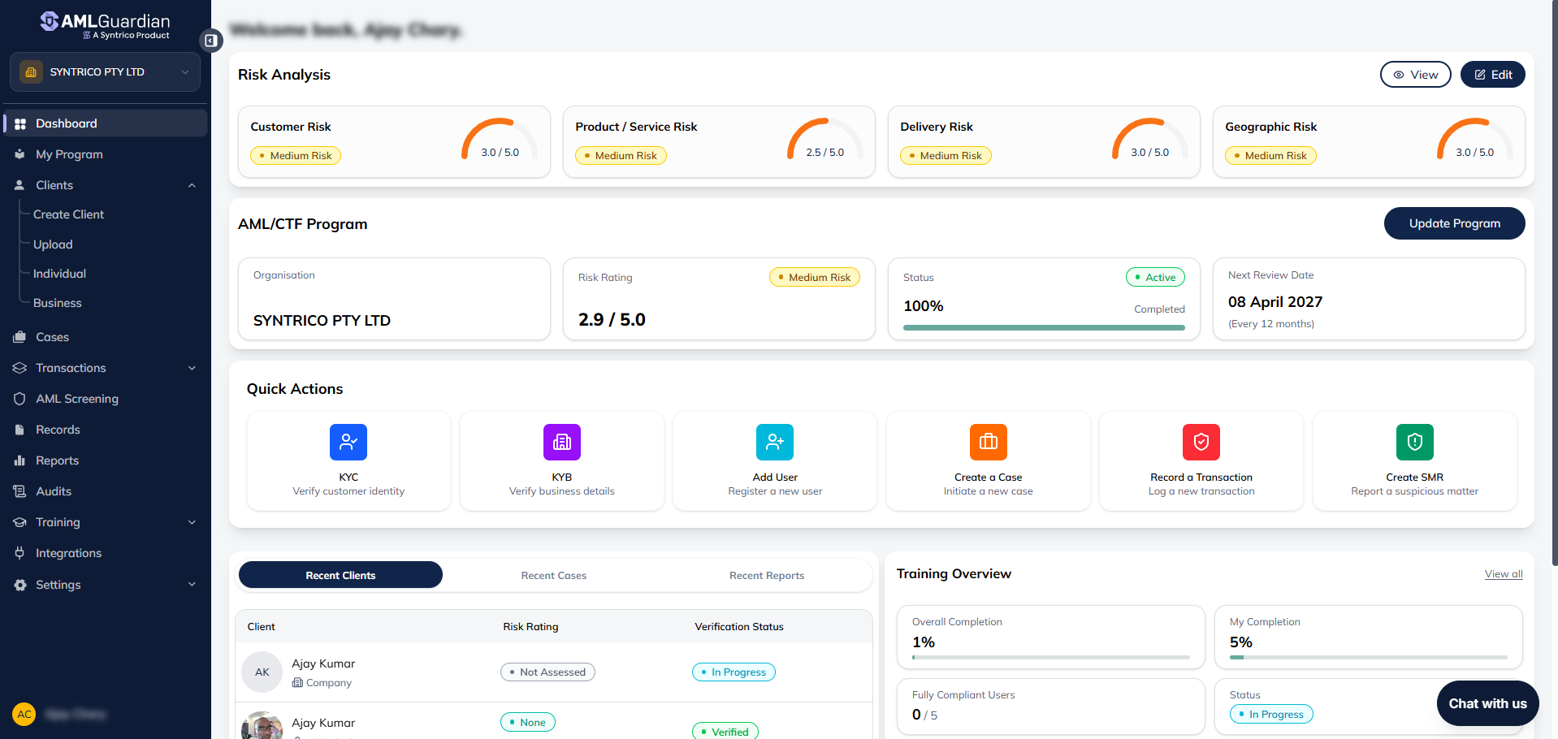This screenshot has width=1558, height=739.
Task: Expand the Transactions menu chevron
Action: tap(192, 368)
